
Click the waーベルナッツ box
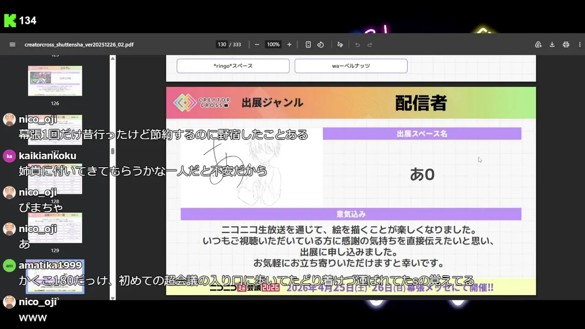pos(351,66)
